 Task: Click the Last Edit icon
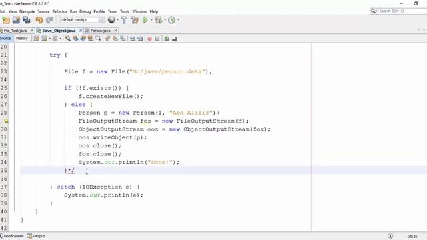click(x=37, y=39)
